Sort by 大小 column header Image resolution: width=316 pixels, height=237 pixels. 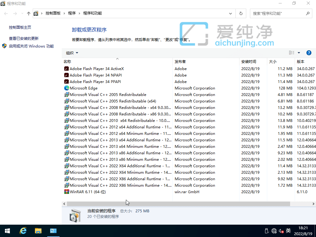point(281,62)
